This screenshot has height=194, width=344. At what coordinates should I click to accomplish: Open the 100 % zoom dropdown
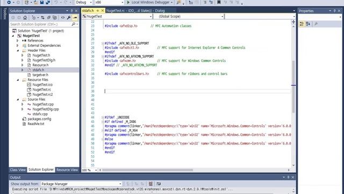point(96,170)
